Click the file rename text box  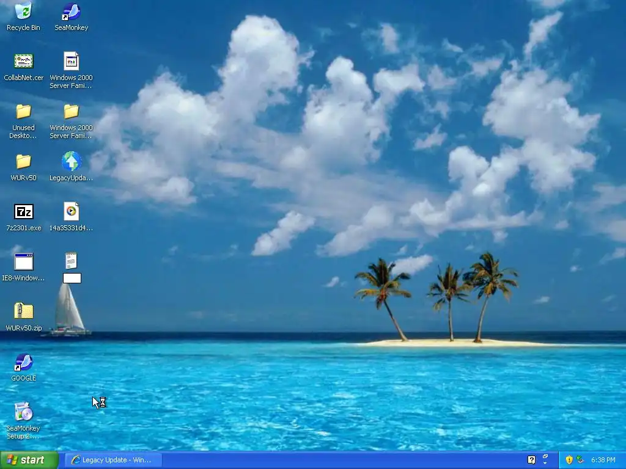(72, 278)
